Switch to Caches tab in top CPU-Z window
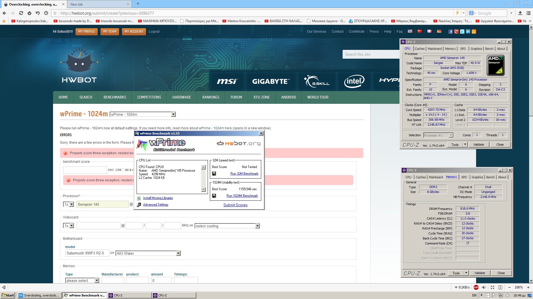This screenshot has width=533, height=299. click(419, 49)
